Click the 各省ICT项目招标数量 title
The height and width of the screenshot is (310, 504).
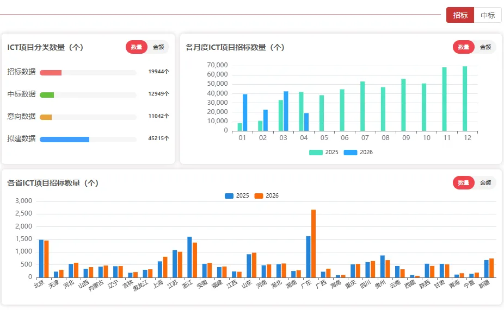click(x=53, y=183)
